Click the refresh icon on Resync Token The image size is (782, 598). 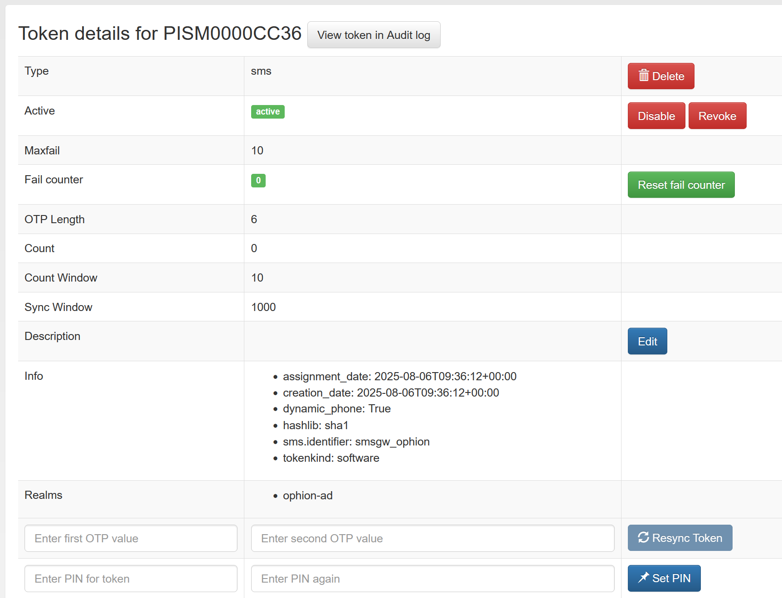[x=643, y=537]
